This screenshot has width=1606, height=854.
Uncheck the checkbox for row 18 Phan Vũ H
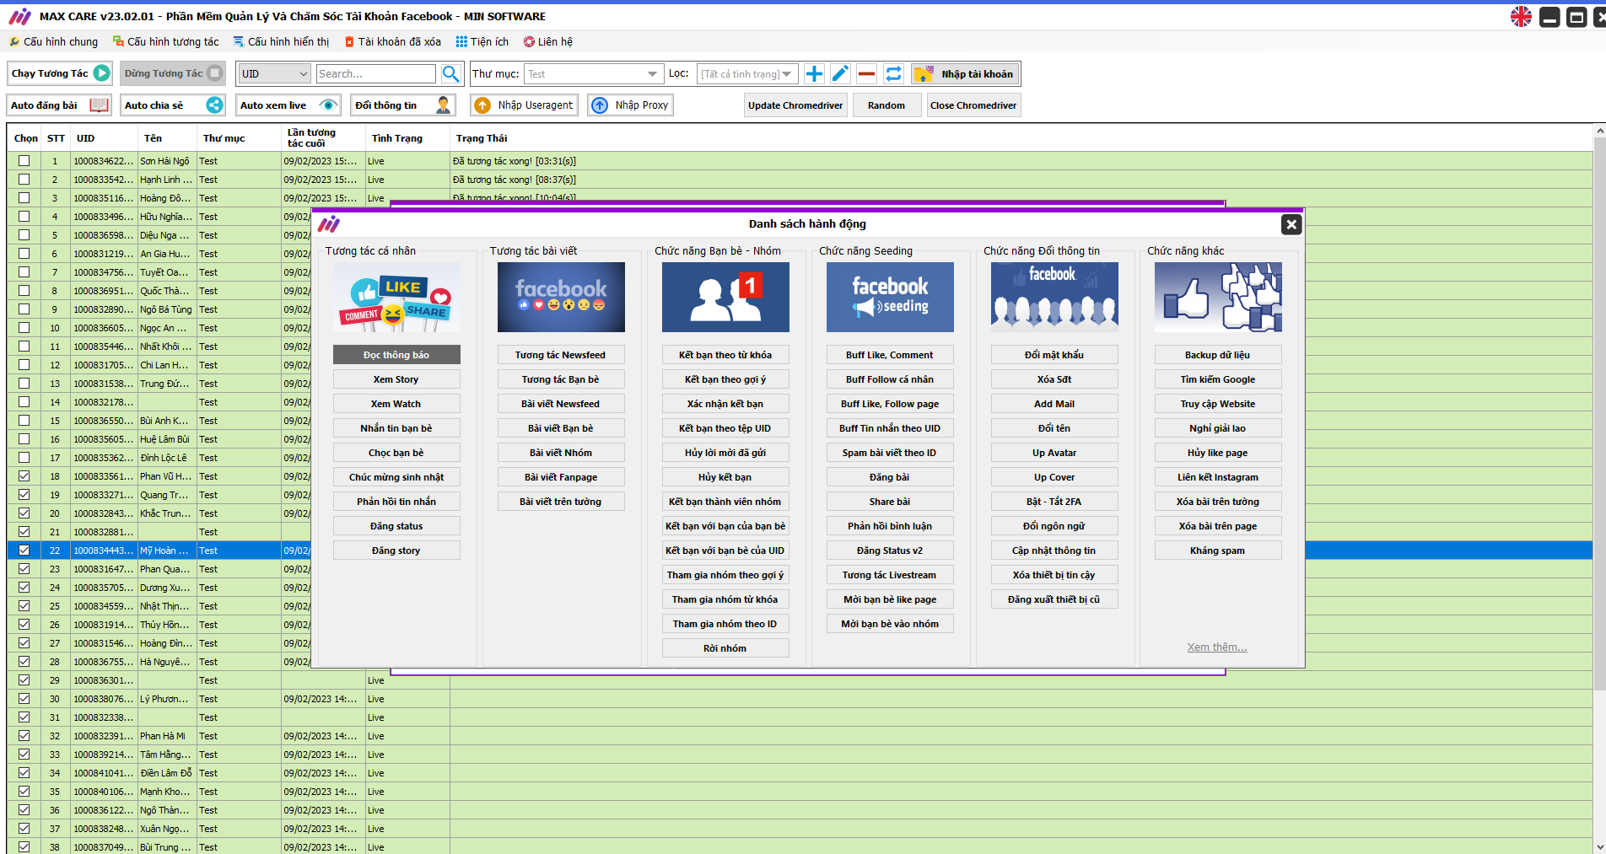pyautogui.click(x=24, y=476)
